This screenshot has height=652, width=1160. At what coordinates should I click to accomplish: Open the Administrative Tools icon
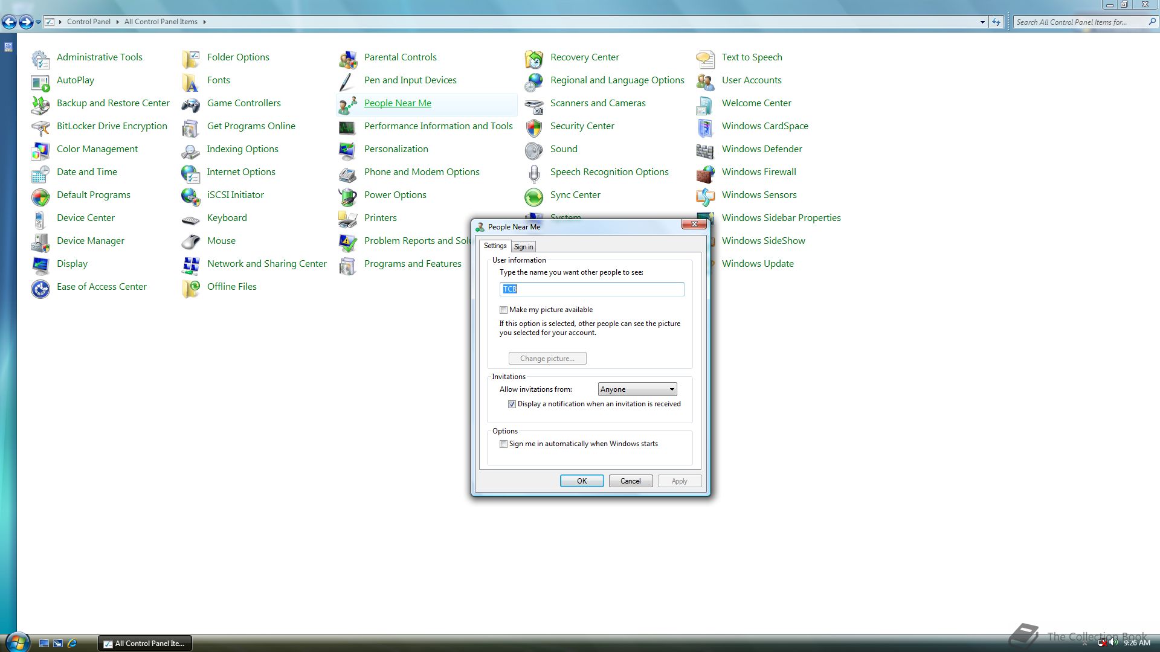point(40,59)
